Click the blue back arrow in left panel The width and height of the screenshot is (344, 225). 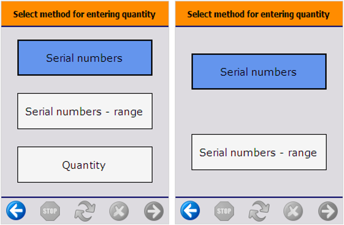point(16,210)
